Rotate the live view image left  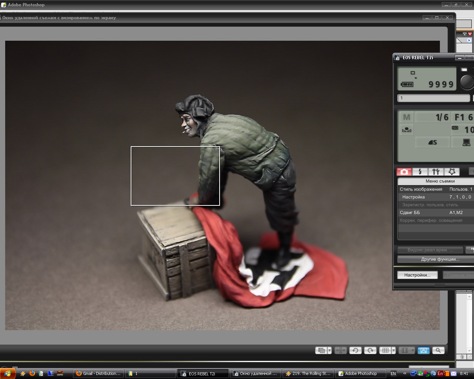point(355,350)
